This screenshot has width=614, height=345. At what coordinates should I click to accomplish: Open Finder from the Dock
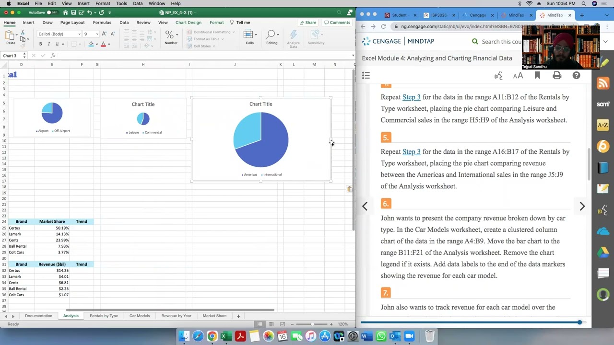tap(184, 336)
